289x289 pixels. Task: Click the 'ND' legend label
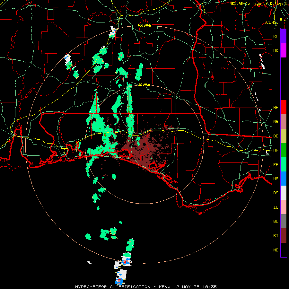click(276, 250)
